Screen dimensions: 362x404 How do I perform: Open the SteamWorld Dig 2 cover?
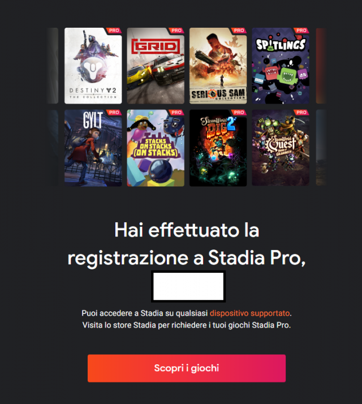click(x=218, y=148)
